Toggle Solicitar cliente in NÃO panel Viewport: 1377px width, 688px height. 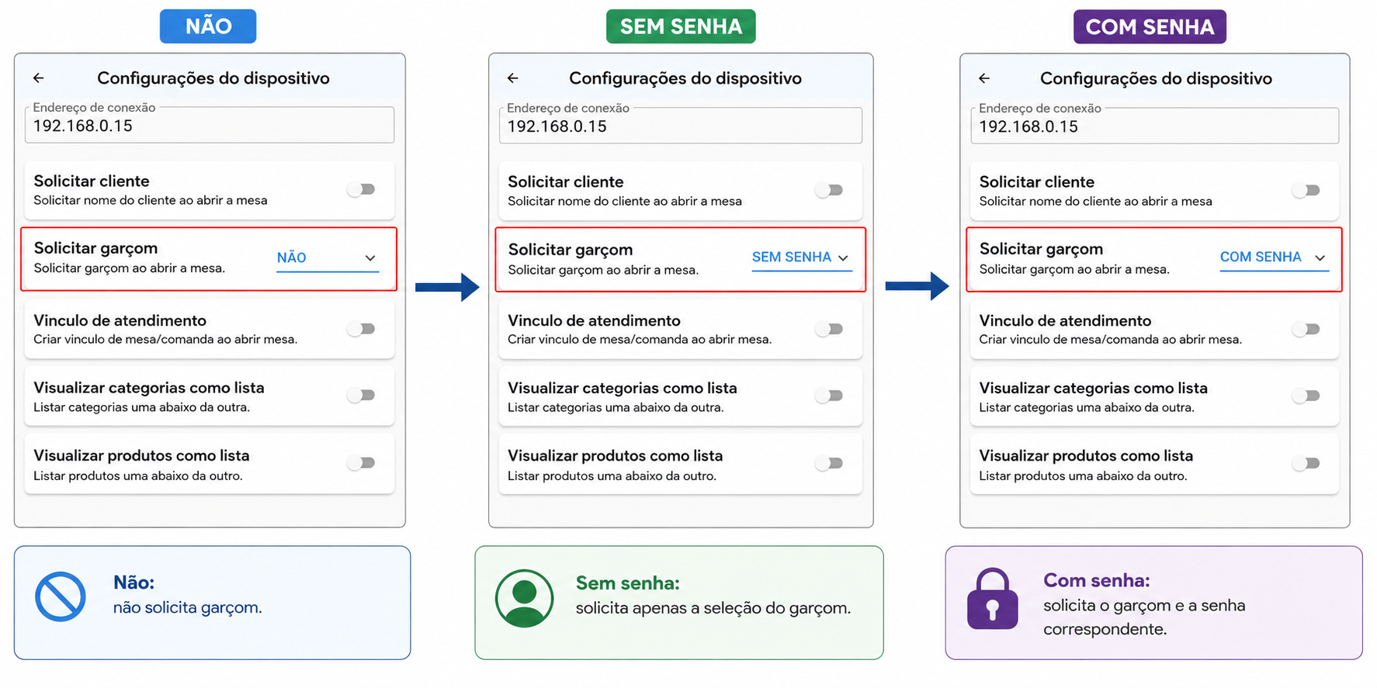coord(362,189)
